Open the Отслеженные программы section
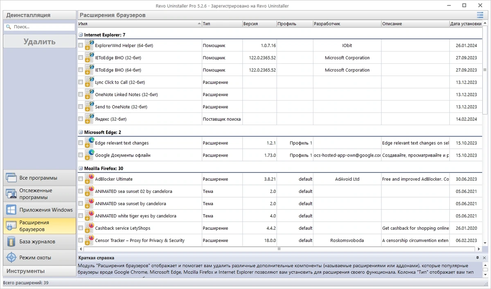This screenshot has height=289, width=491. [40, 194]
